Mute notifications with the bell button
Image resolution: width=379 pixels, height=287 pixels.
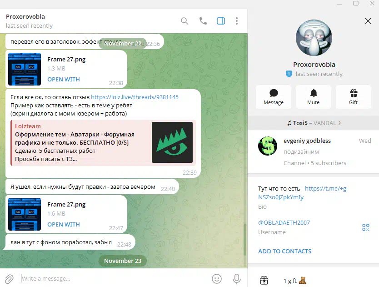pos(313,97)
